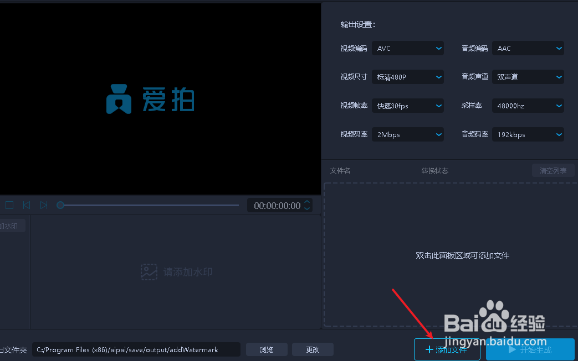
Task: Open the 音频声道 双声道 dropdown
Action: [528, 77]
